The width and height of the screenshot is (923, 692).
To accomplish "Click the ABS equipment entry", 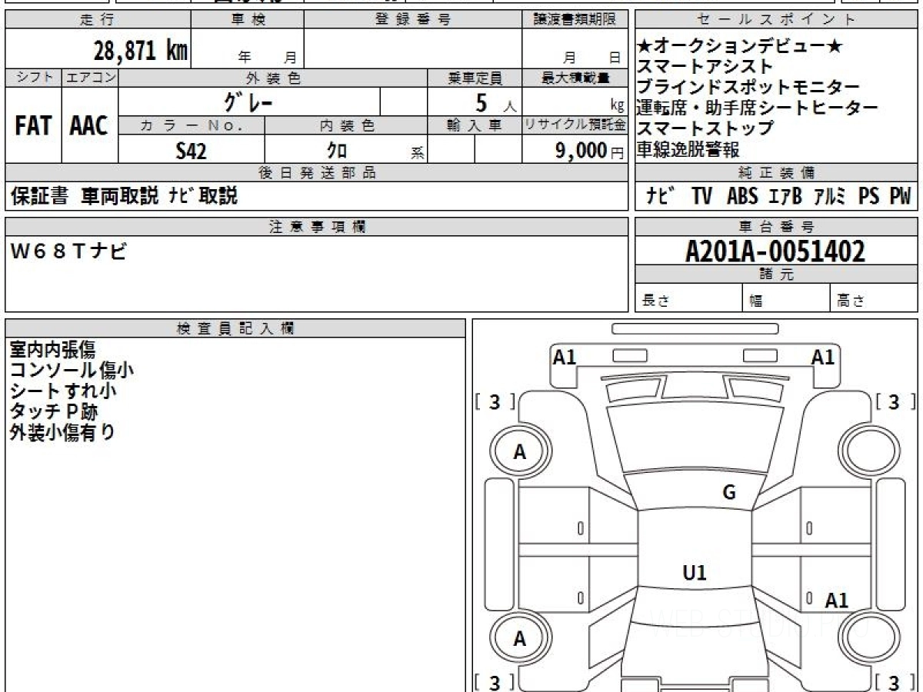I will pyautogui.click(x=741, y=196).
